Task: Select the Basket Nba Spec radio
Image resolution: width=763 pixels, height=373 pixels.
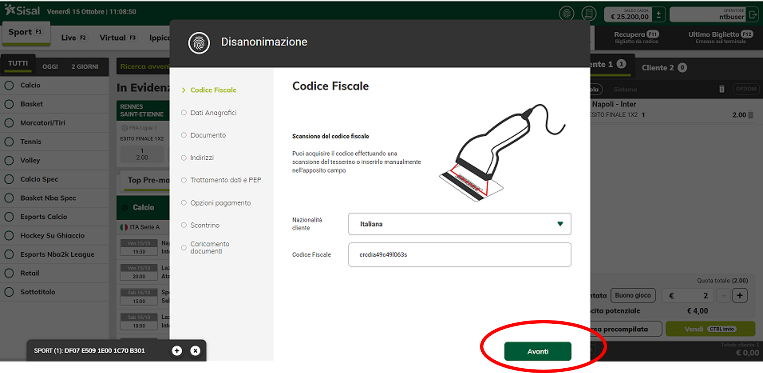Action: [x=9, y=198]
